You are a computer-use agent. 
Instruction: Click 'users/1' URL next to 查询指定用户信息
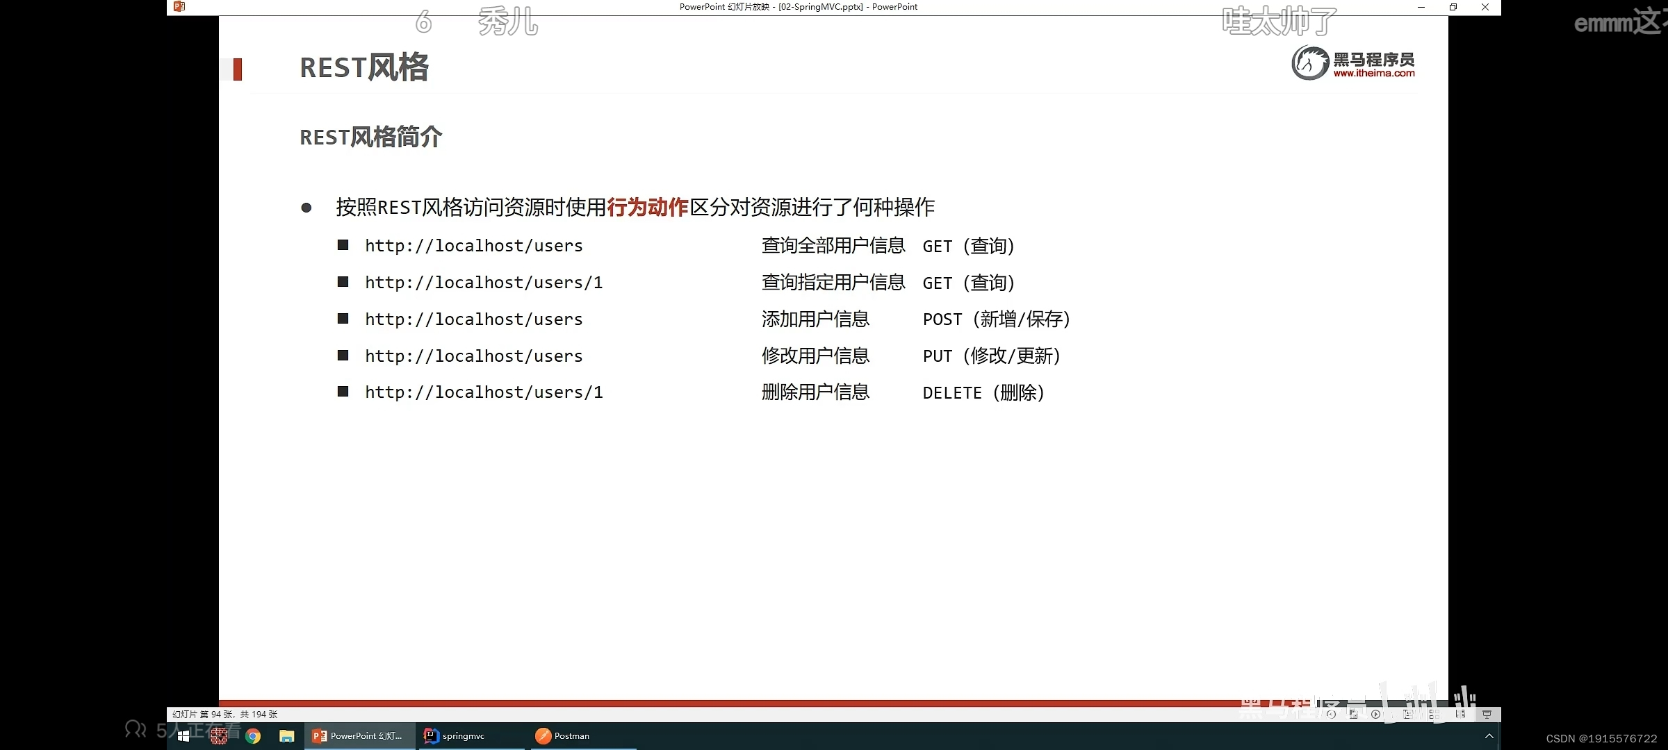click(484, 283)
